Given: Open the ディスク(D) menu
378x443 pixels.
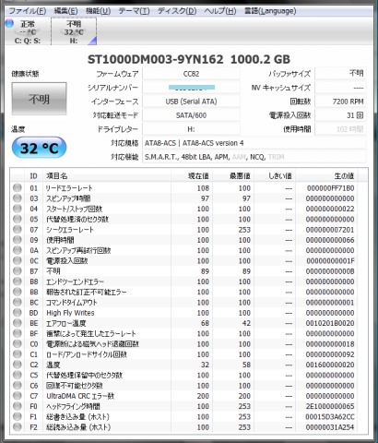Looking at the screenshot, I should tap(177, 11).
